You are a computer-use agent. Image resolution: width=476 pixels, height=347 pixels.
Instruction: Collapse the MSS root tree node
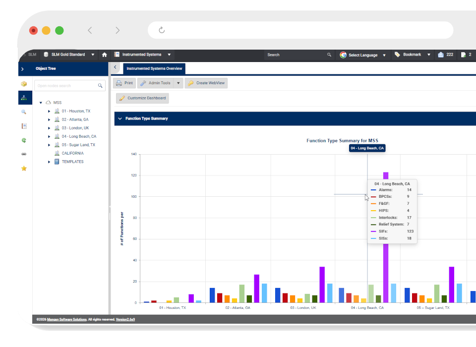[x=41, y=103]
